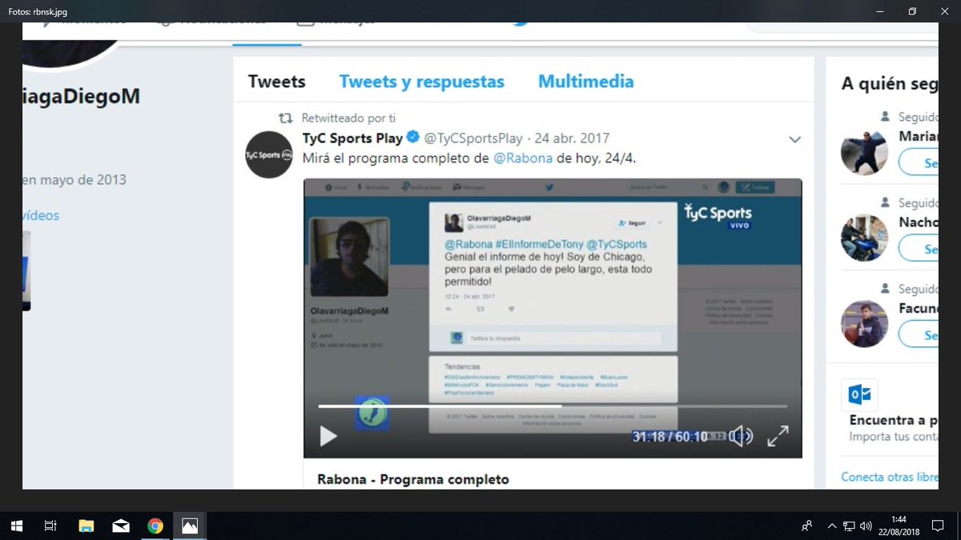The image size is (961, 540).
Task: Open Facun's suggested profile picture
Action: (864, 323)
